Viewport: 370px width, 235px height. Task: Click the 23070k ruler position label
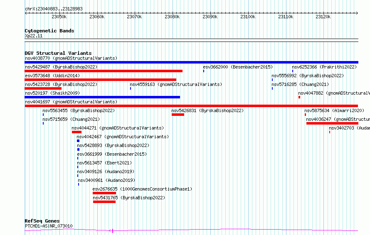point(135,17)
